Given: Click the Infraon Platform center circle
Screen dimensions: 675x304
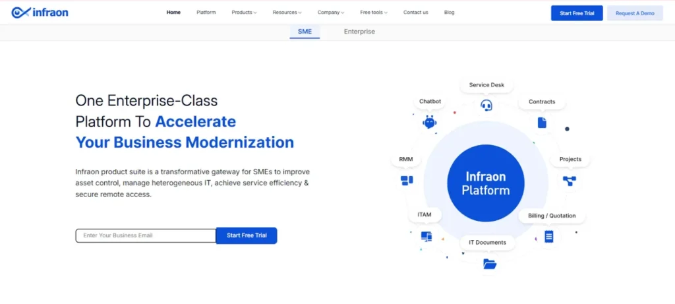Looking at the screenshot, I should (486, 183).
